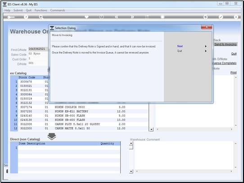This screenshot has height=183, width=244.
Task: Click the first Item Description cell in the Direct grid
Action: pos(59,148)
